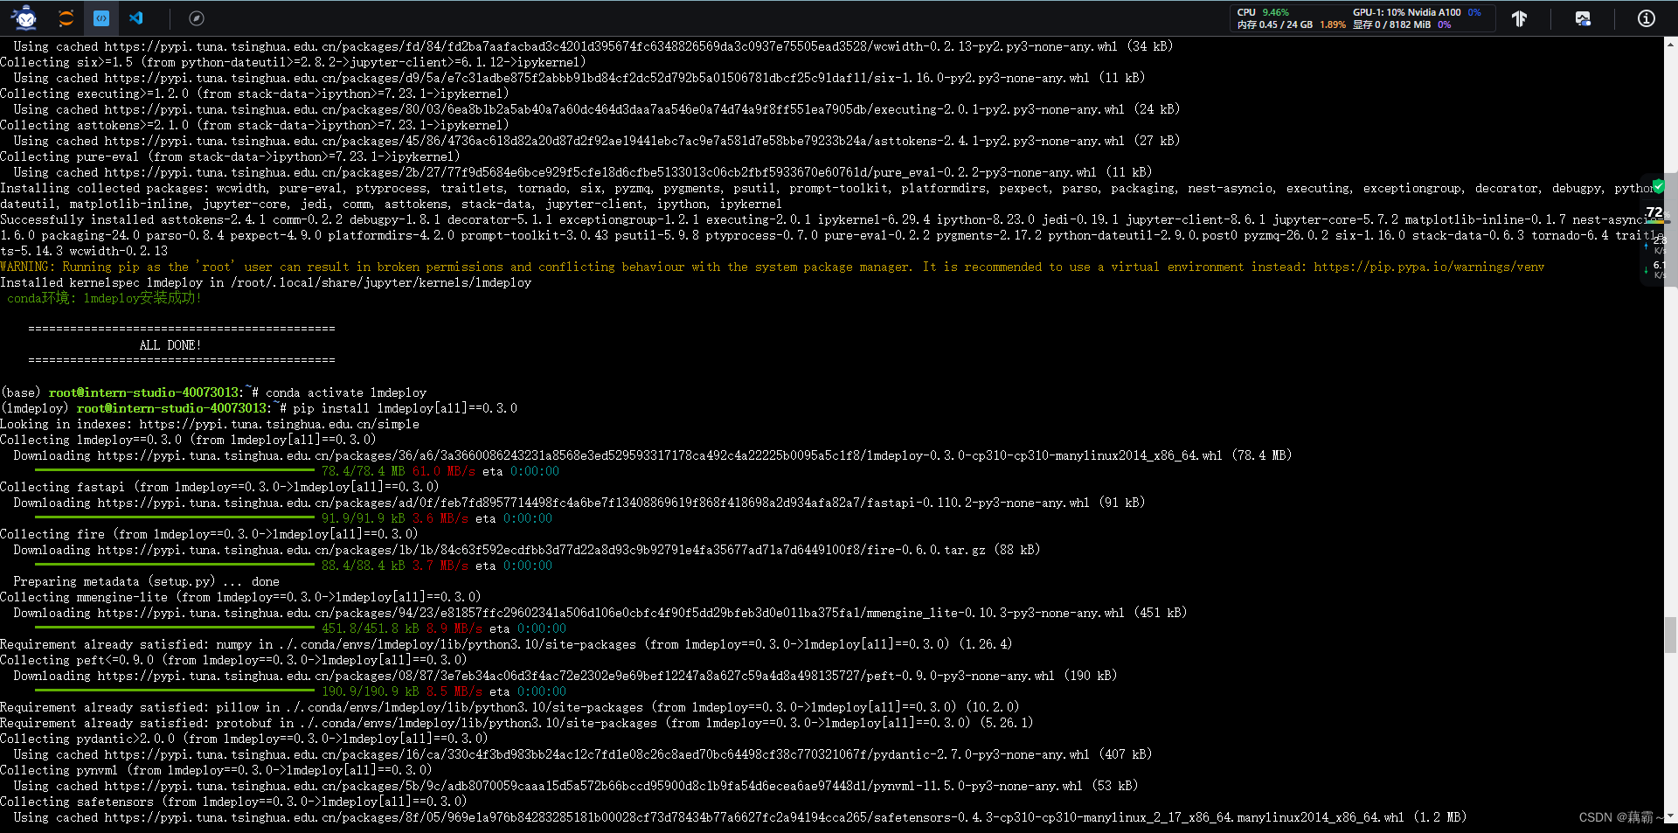Click the lmdeploy-0.3.0 wheel download URL
The image size is (1678, 833).
pos(660,455)
